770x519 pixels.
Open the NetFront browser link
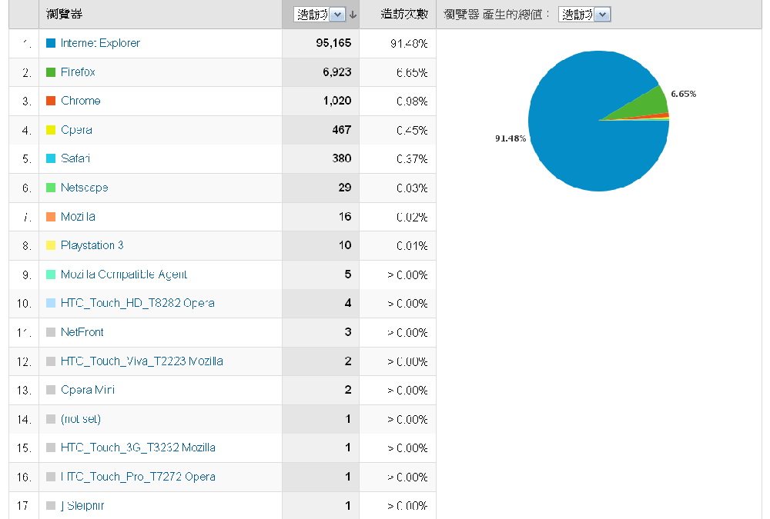click(x=82, y=332)
